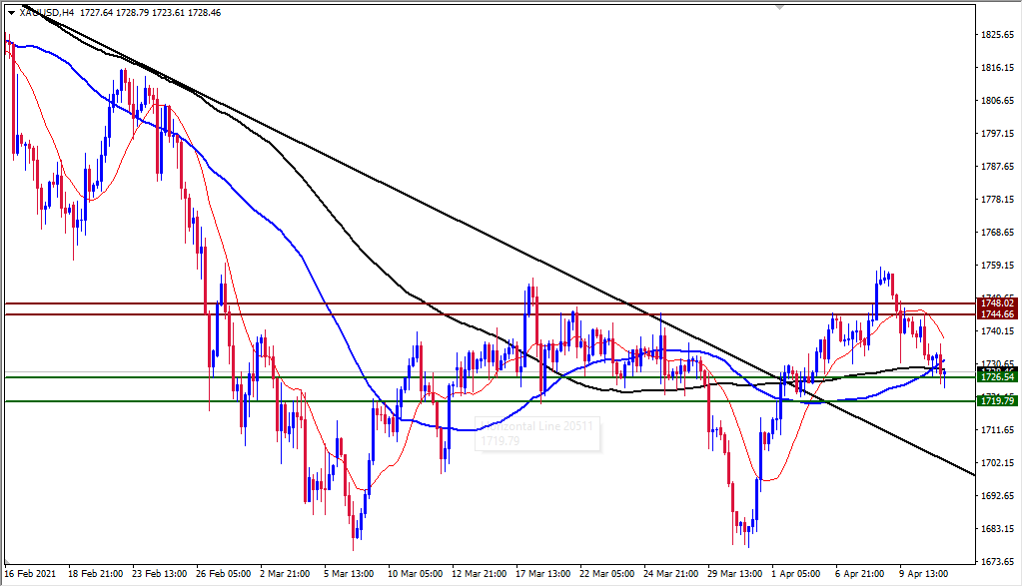Click price scale value 1797.15
Image resolution: width=1023 pixels, height=587 pixels.
point(998,134)
